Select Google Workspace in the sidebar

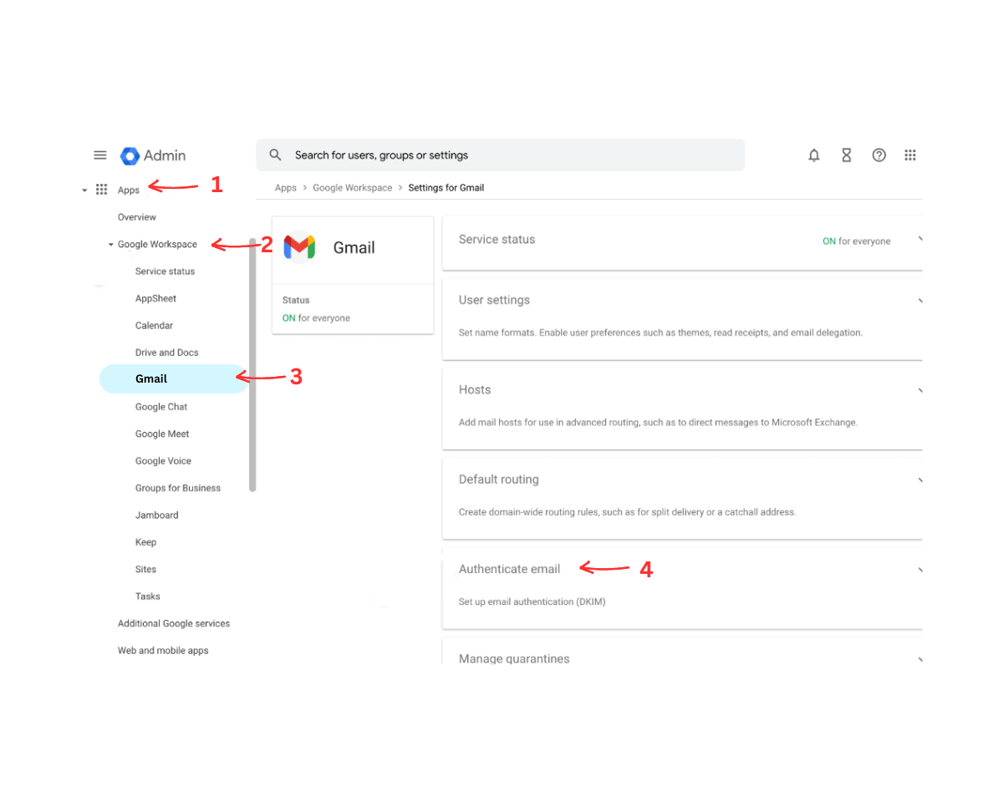point(157,245)
